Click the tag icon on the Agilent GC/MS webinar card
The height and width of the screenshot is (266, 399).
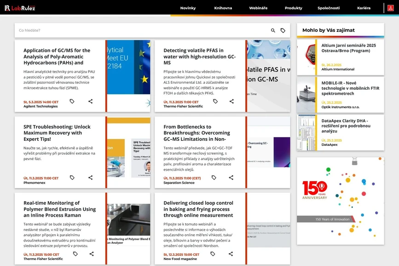[x=72, y=101]
